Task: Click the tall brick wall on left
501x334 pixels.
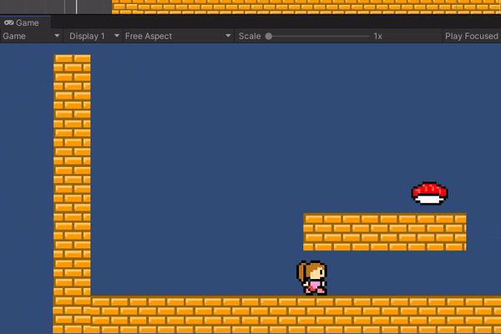Action: coord(72,167)
